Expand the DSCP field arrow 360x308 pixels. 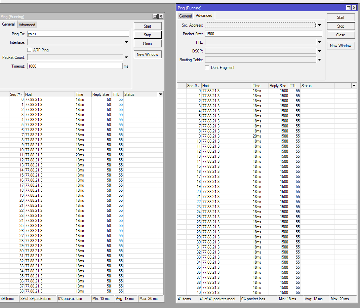[x=319, y=51]
